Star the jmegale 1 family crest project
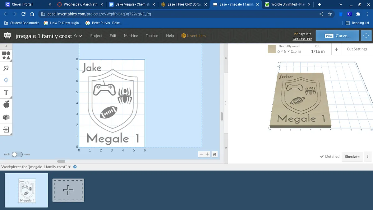Image resolution: width=373 pixels, height=210 pixels. (76, 36)
